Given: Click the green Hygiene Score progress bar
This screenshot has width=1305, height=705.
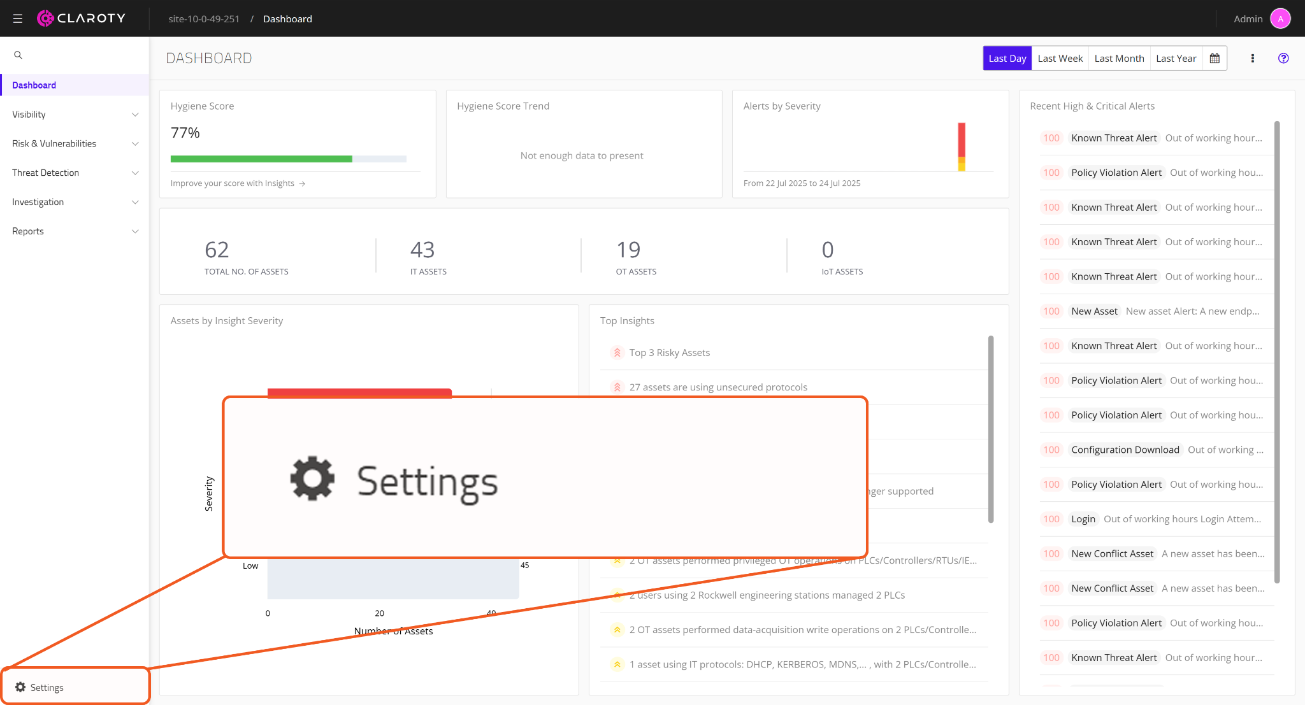Looking at the screenshot, I should 261,159.
